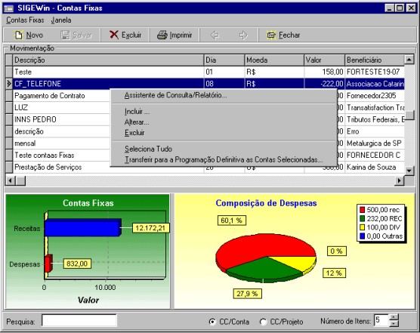420x333 pixels.
Task: Click the SIGEWin title bar app icon
Action: tap(8, 8)
